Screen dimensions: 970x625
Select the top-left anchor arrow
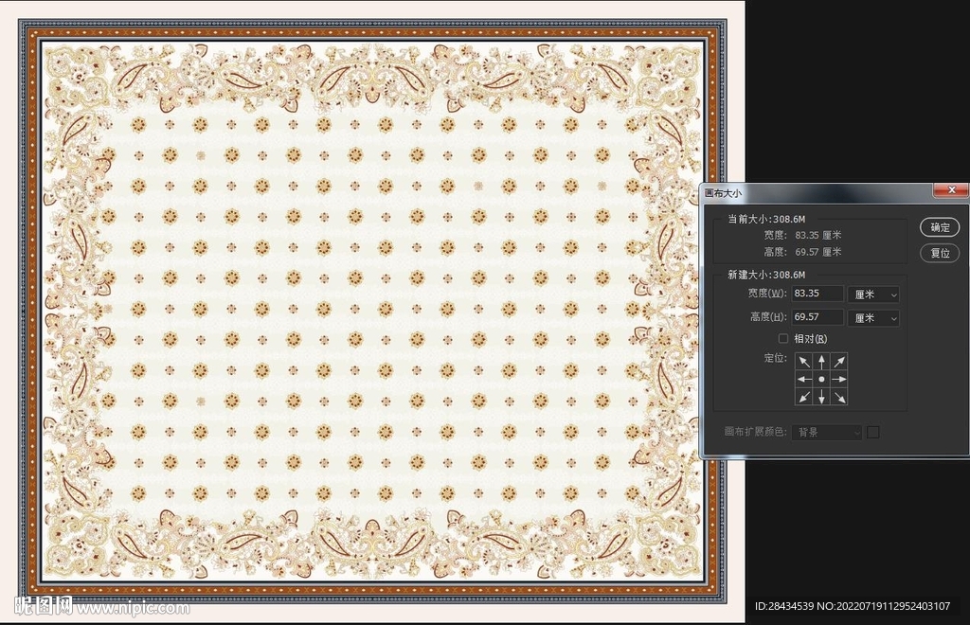click(804, 362)
